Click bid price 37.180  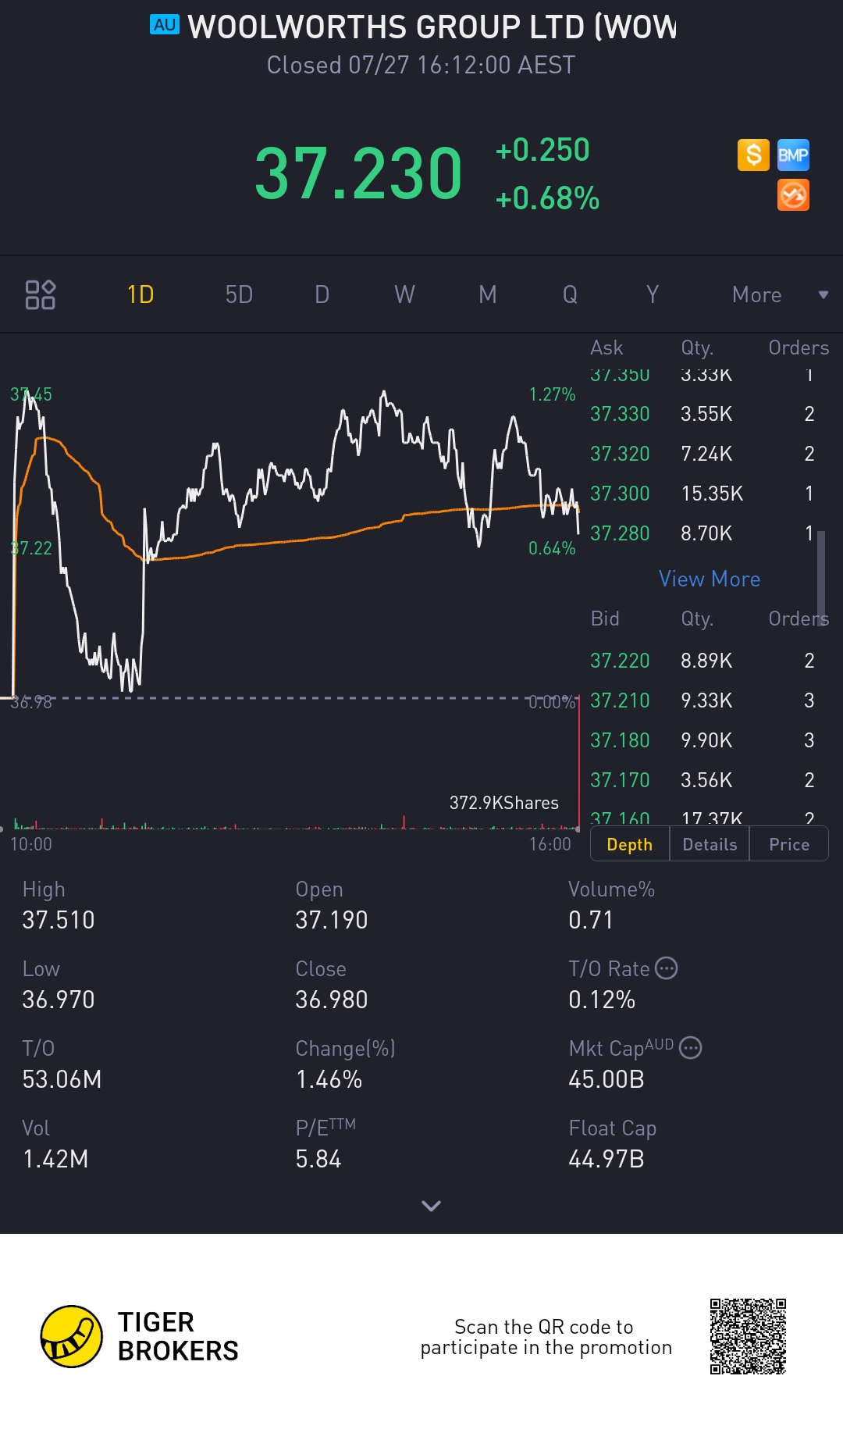pos(620,740)
